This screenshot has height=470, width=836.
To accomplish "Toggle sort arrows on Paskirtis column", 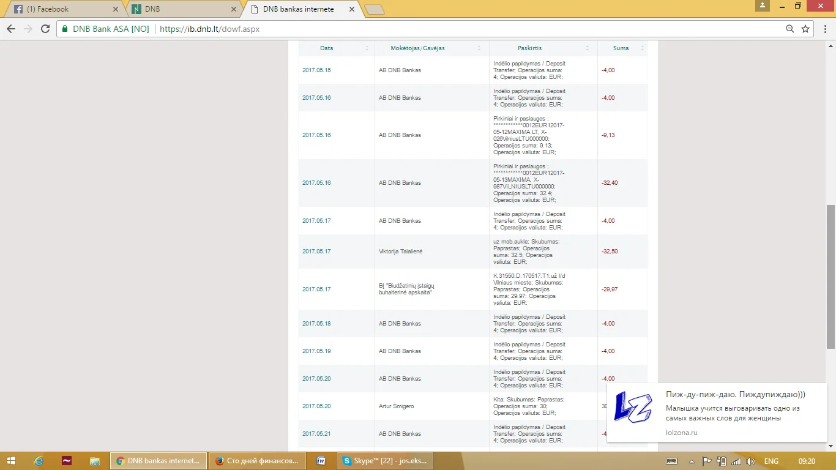I will pyautogui.click(x=587, y=48).
